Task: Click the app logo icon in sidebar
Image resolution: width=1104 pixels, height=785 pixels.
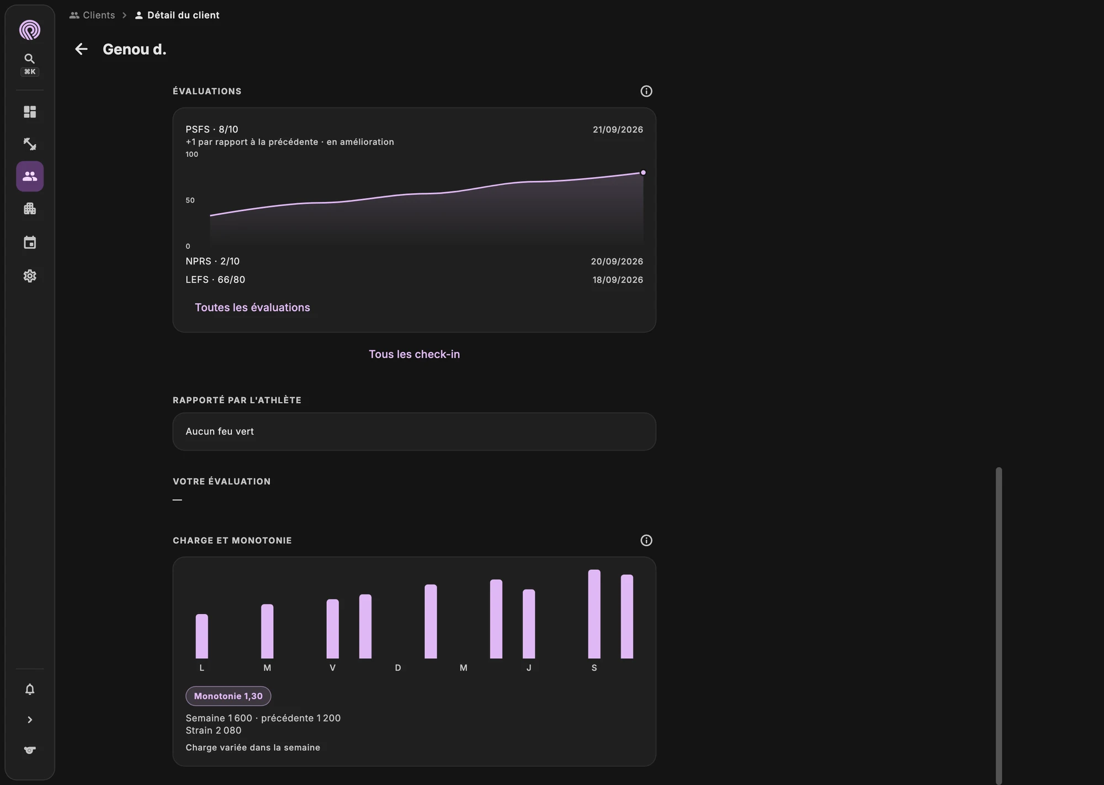Action: point(30,30)
